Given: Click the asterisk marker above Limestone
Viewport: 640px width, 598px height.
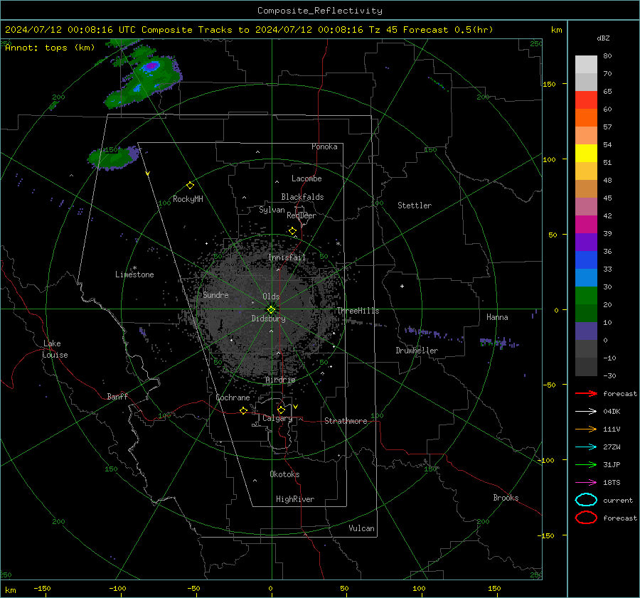Looking at the screenshot, I should 134,268.
